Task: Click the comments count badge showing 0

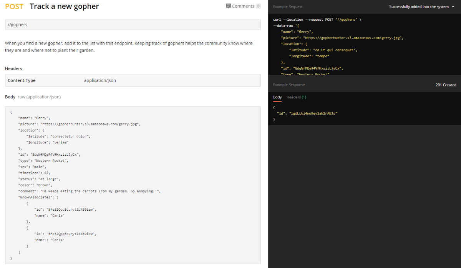Action: pyautogui.click(x=258, y=6)
